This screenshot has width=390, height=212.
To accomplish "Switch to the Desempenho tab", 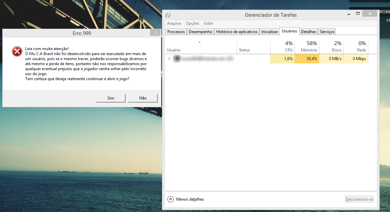I will 200,32.
